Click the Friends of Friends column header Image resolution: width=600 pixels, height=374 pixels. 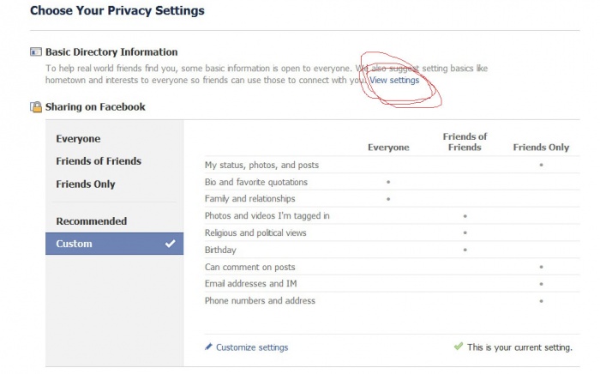465,142
